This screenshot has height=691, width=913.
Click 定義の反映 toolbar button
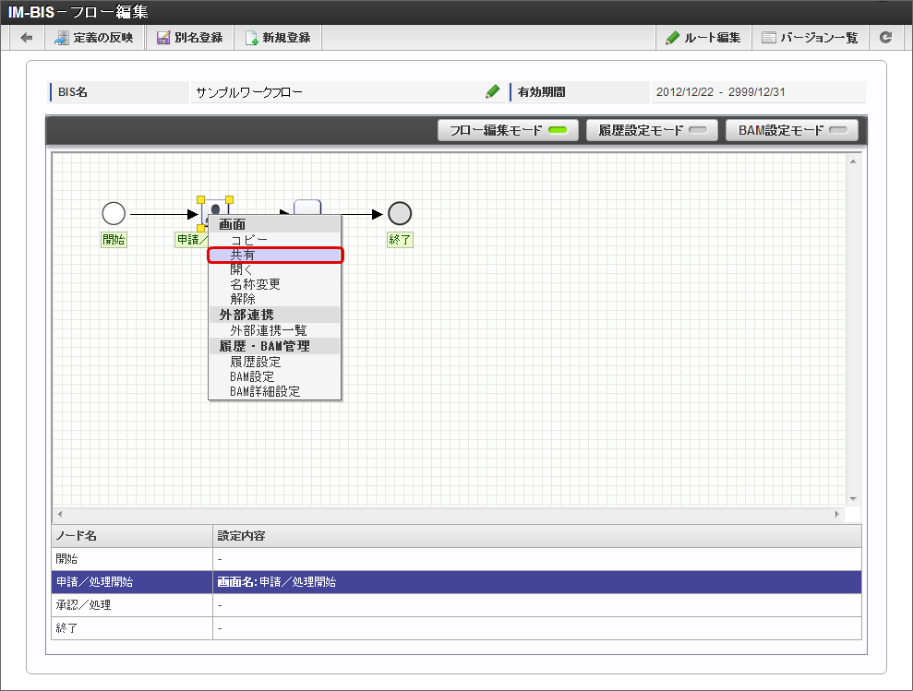(94, 38)
